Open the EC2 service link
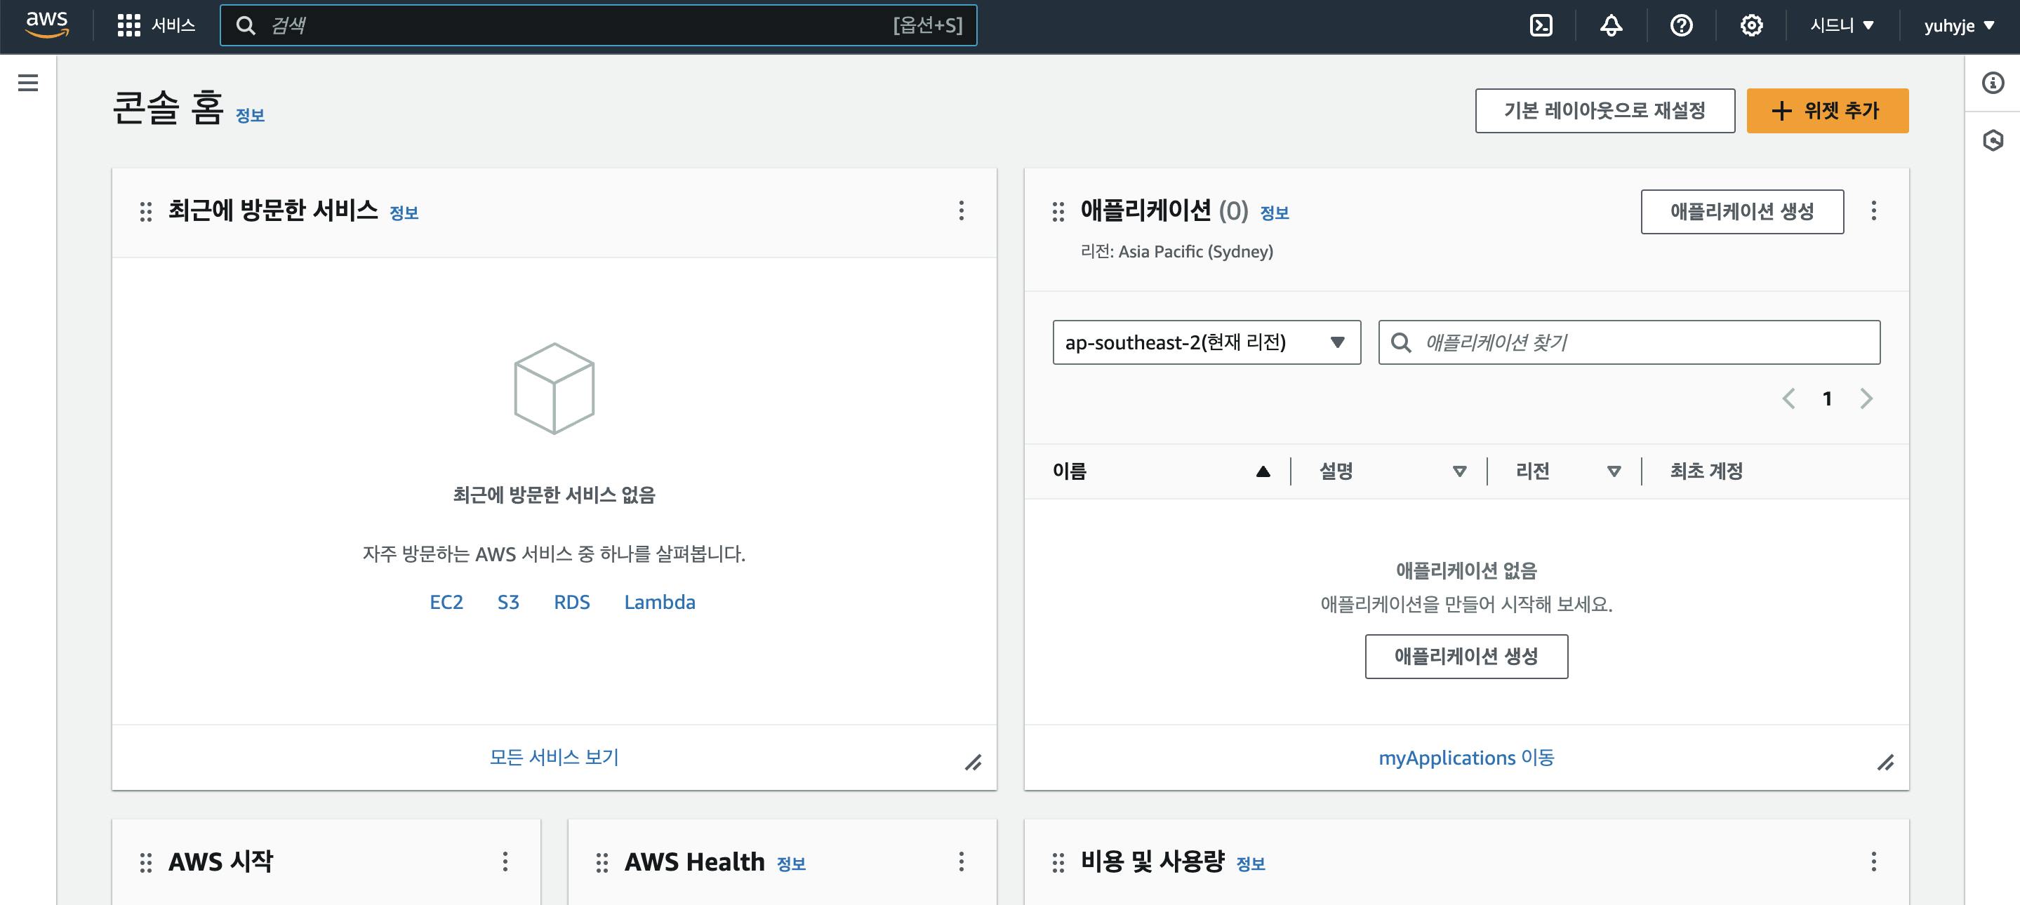 [446, 602]
